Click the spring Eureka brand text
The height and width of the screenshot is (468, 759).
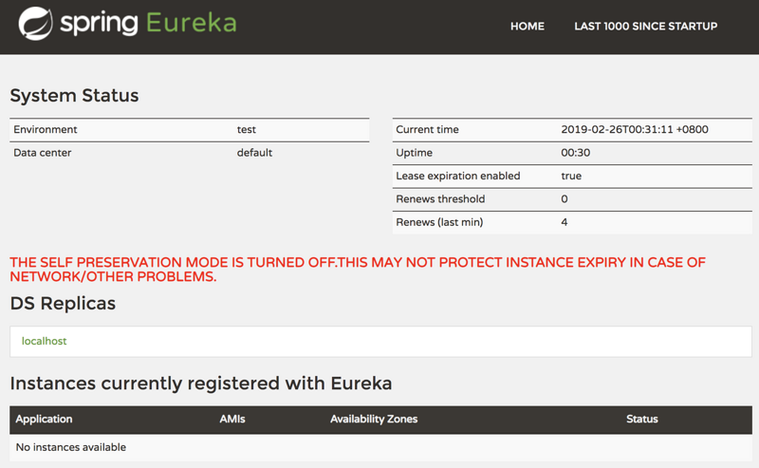tap(148, 23)
